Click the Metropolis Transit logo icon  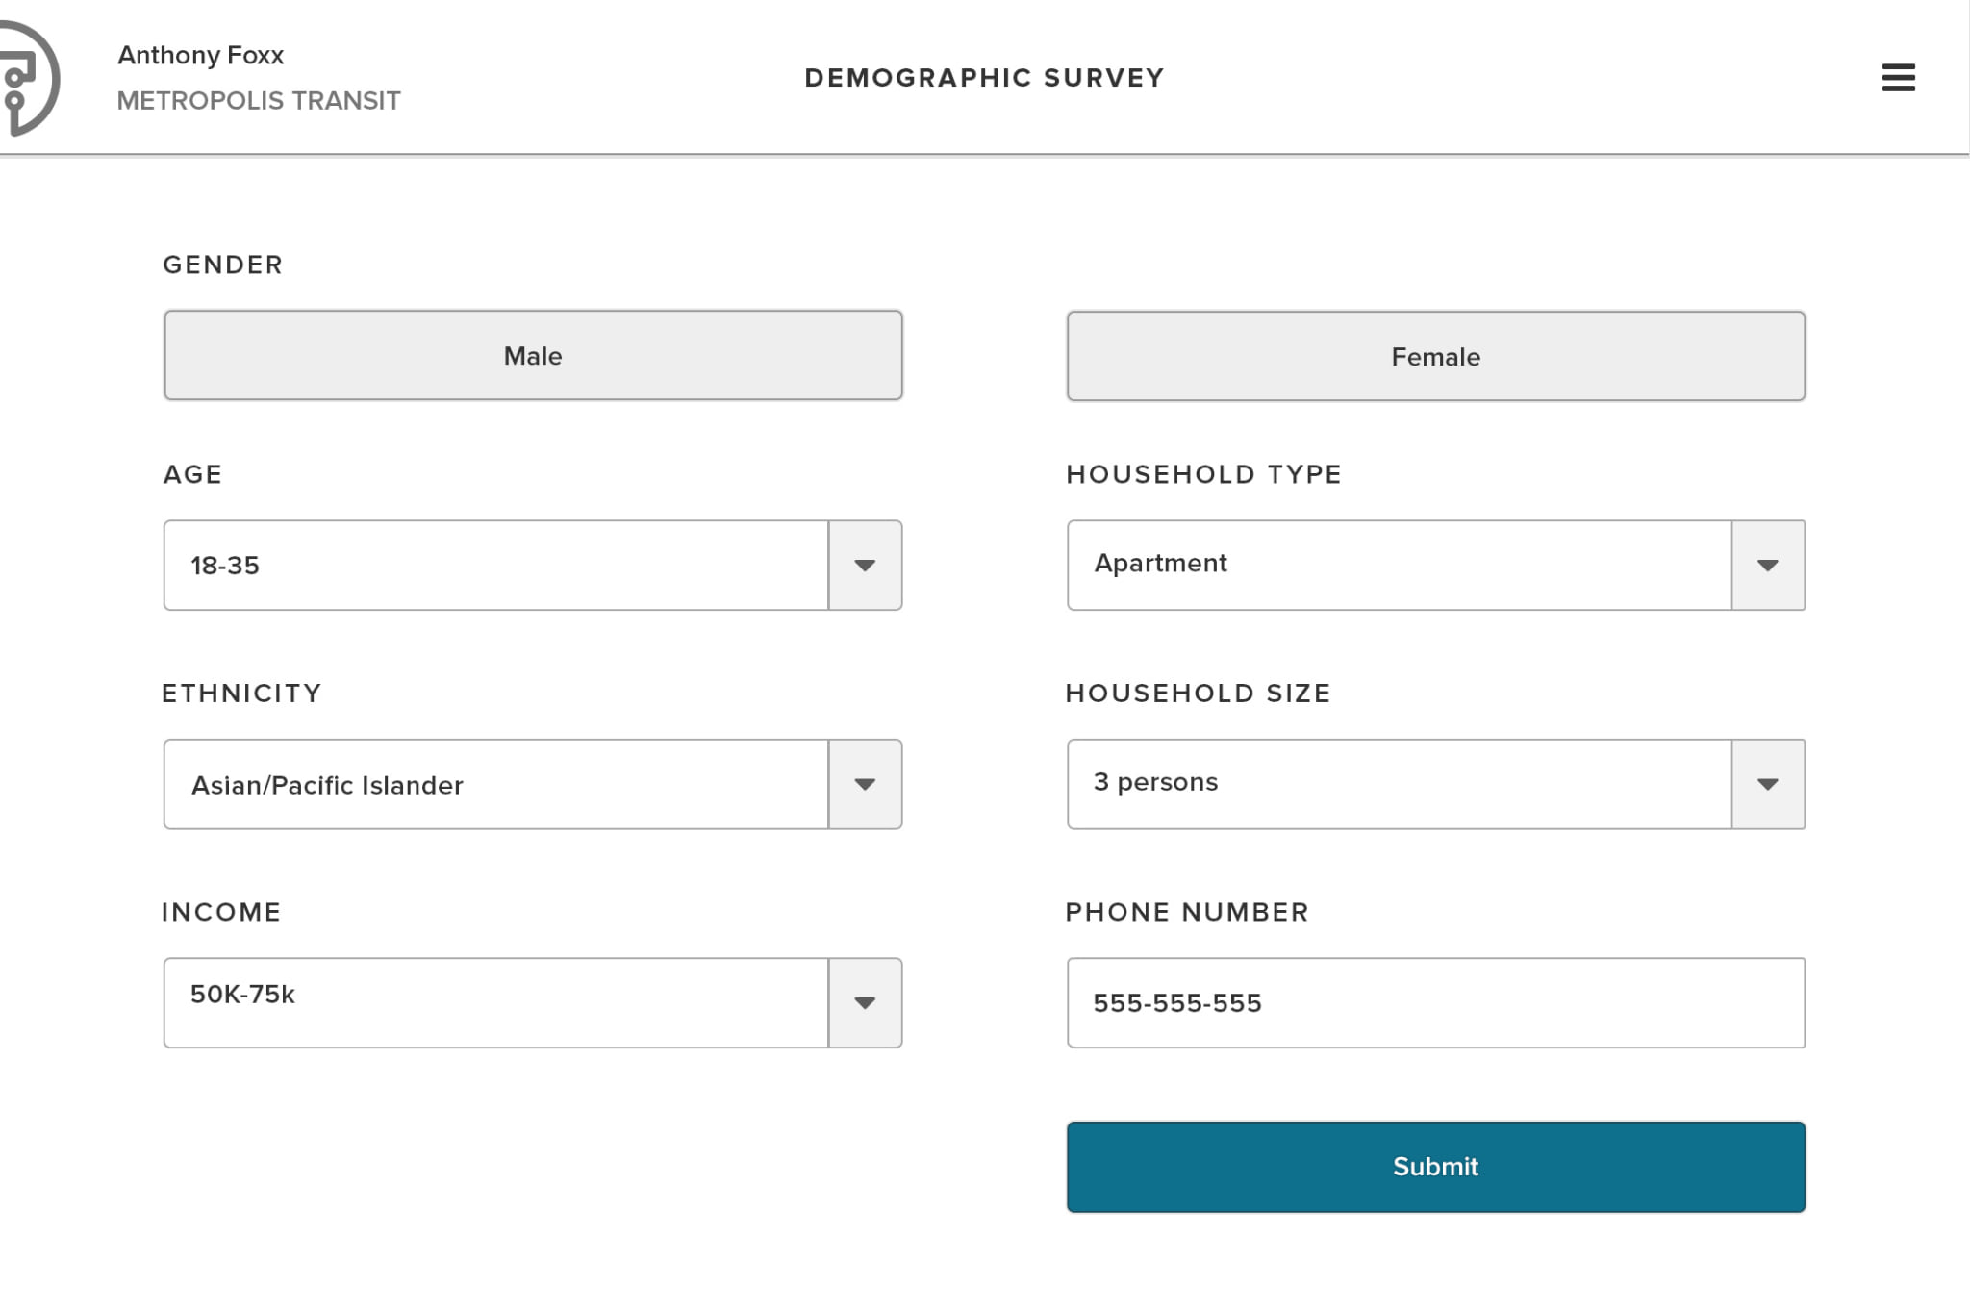pos(29,78)
